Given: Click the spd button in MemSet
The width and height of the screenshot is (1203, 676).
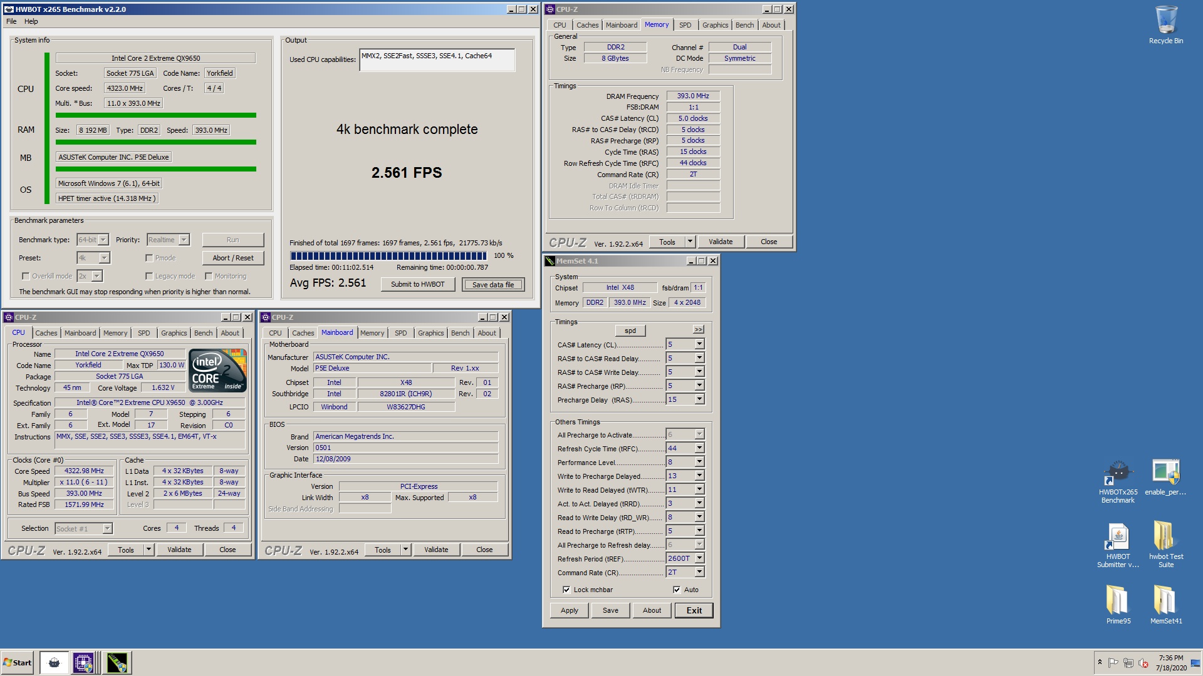Looking at the screenshot, I should click(x=630, y=330).
